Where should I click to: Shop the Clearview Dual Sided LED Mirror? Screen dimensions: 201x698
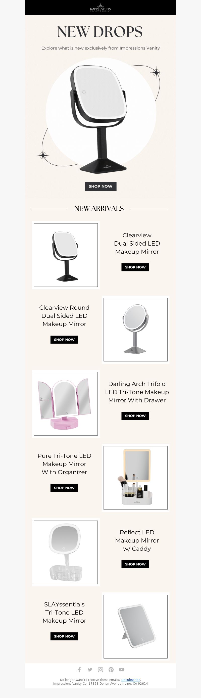135,267
